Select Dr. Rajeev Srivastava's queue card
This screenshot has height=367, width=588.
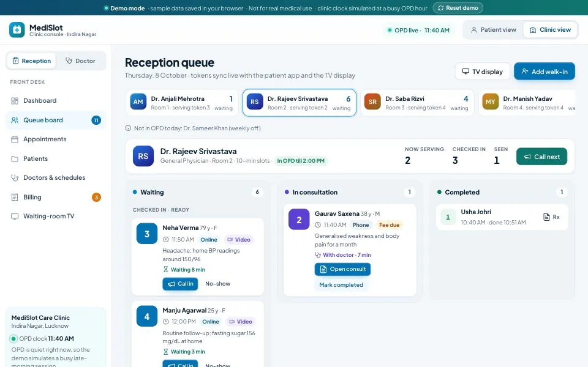300,103
